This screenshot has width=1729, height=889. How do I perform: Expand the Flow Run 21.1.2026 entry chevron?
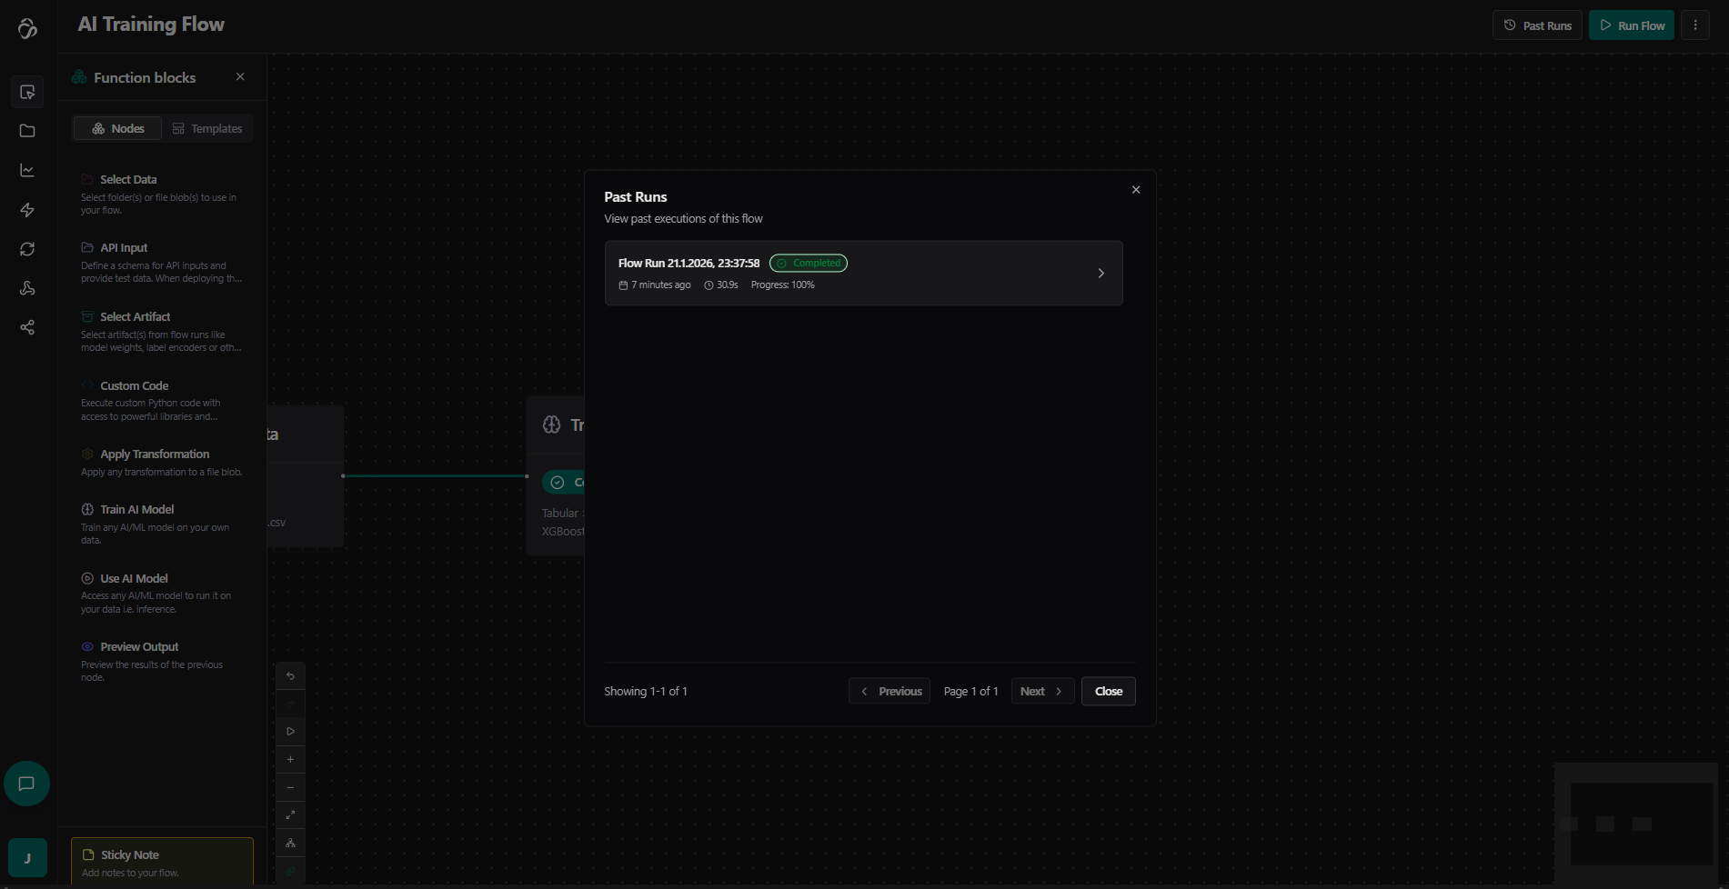[x=1101, y=273]
